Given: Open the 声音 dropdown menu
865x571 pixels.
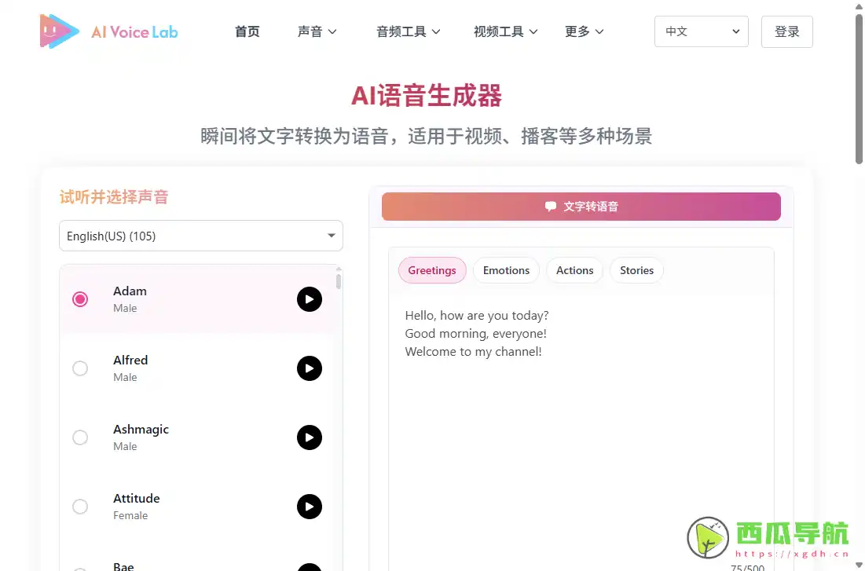Looking at the screenshot, I should tap(317, 31).
